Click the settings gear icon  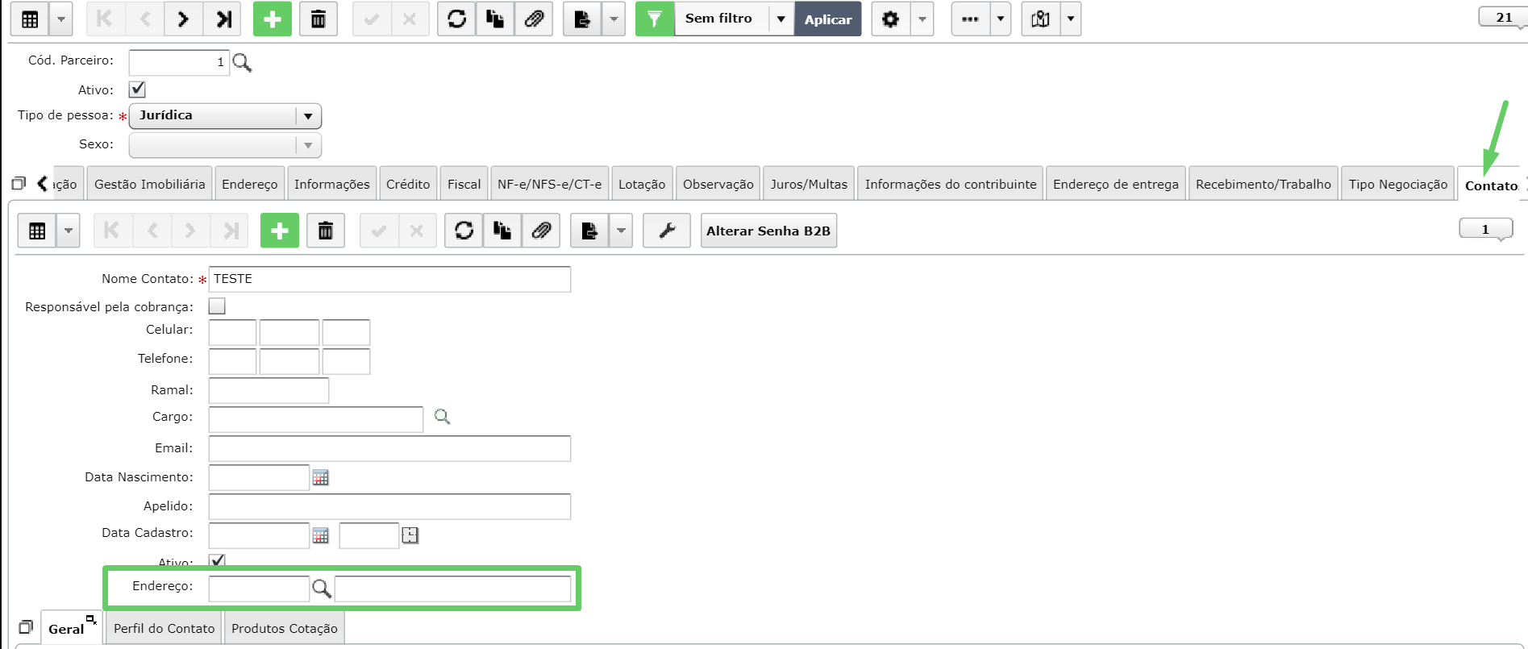click(891, 19)
